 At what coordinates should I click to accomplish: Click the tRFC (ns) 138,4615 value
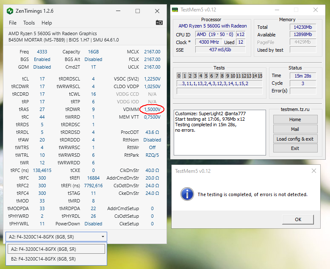tap(42, 170)
